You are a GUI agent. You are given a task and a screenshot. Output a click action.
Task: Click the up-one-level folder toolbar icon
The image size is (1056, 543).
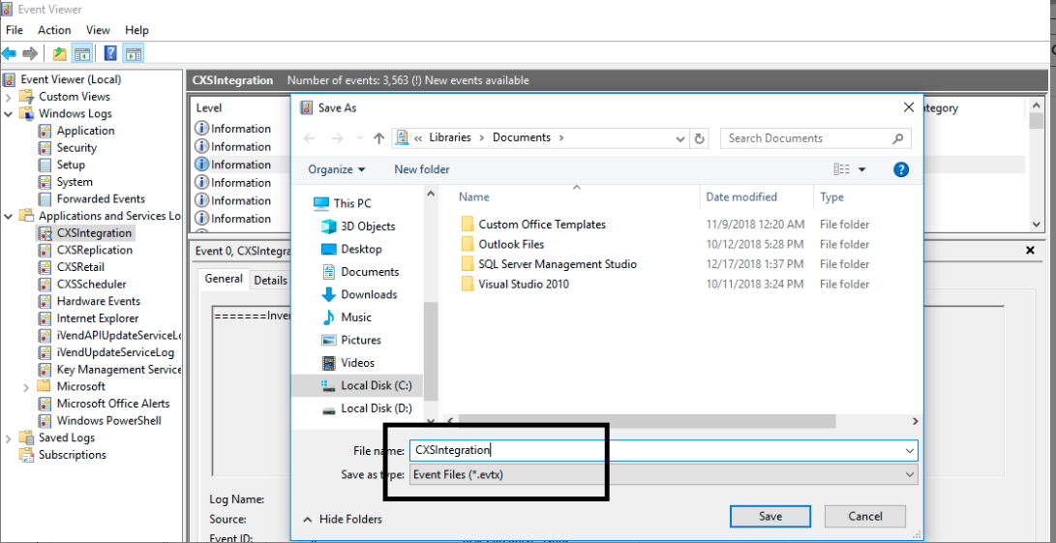(60, 53)
